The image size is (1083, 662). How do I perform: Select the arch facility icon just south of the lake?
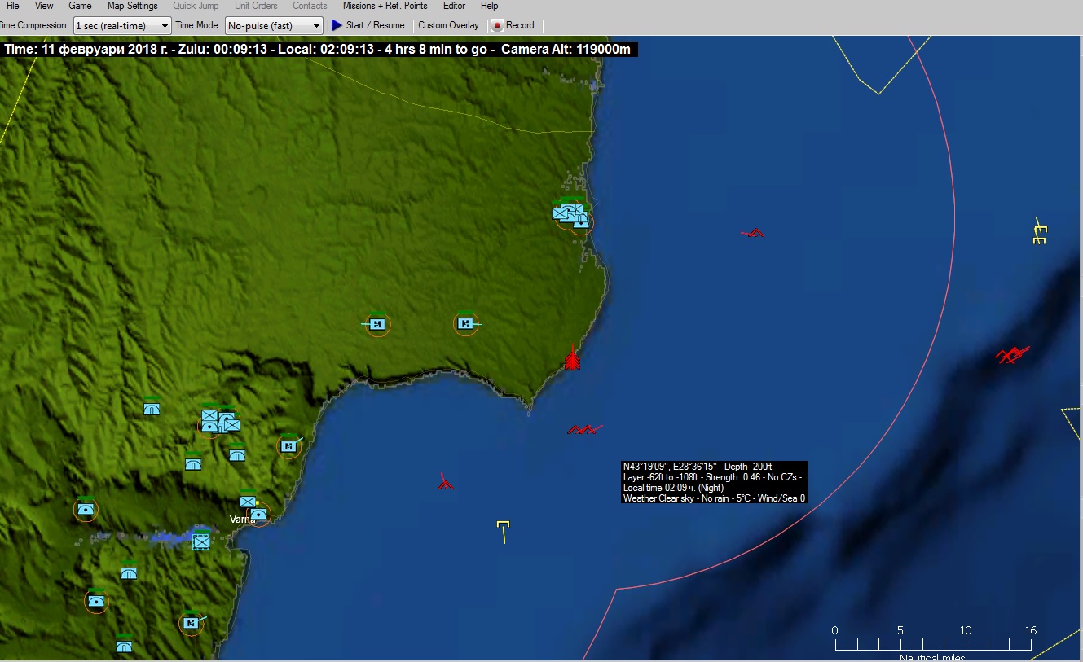pyautogui.click(x=129, y=572)
